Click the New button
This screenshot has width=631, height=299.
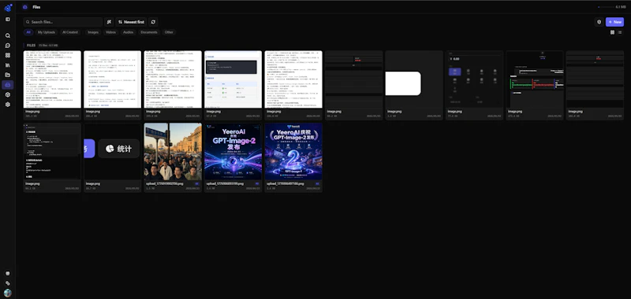614,22
